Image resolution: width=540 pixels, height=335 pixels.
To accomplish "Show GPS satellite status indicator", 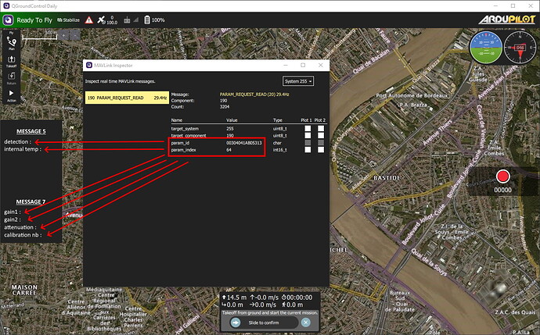I will (107, 20).
